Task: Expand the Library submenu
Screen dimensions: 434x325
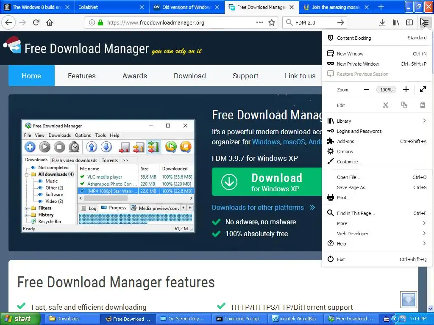Action: point(377,121)
